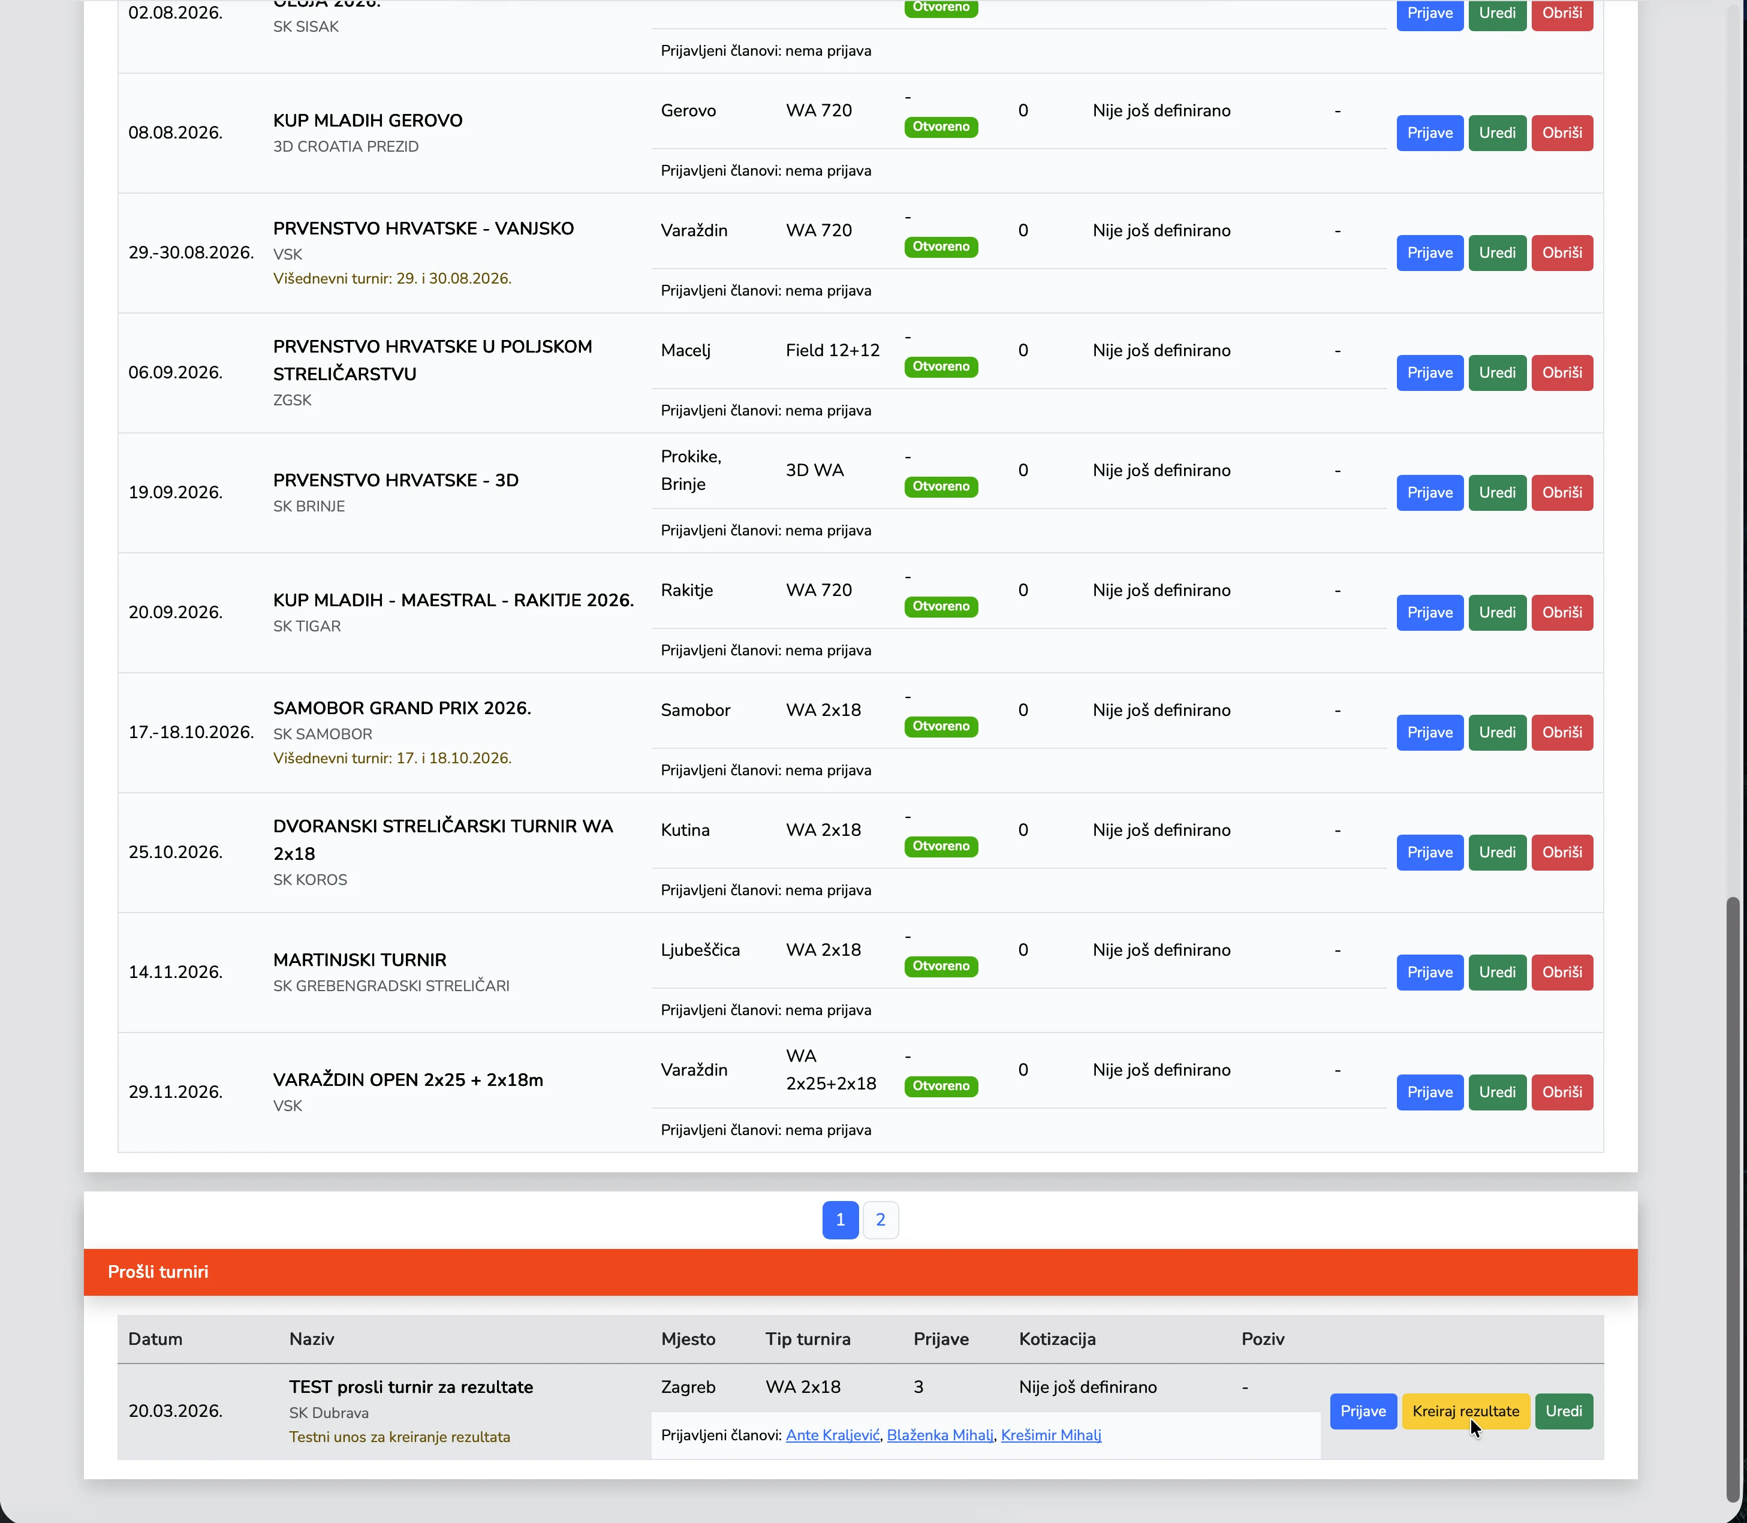The width and height of the screenshot is (1747, 1523).
Task: Edit the KUP MLADIH - MAESTRAL - RAKITJE tournament
Action: point(1496,612)
